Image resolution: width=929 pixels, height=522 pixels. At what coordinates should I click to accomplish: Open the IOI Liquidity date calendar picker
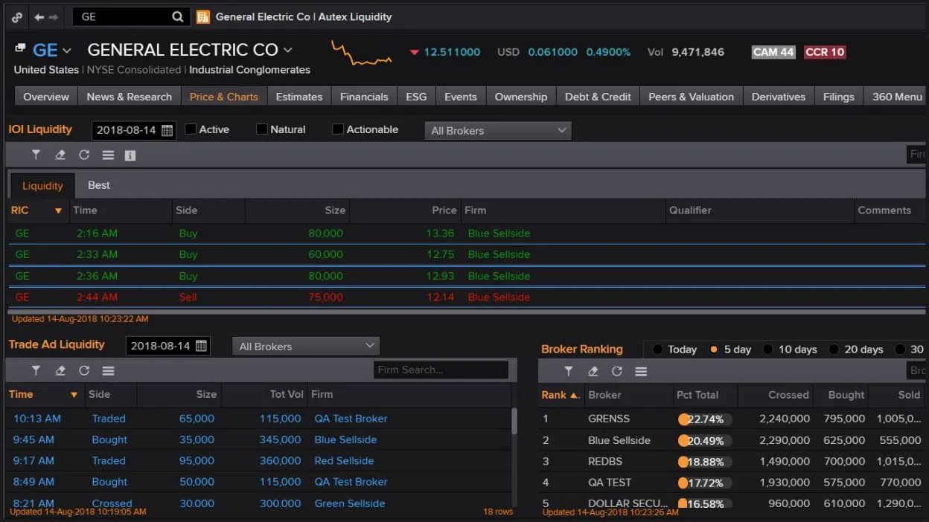(167, 130)
